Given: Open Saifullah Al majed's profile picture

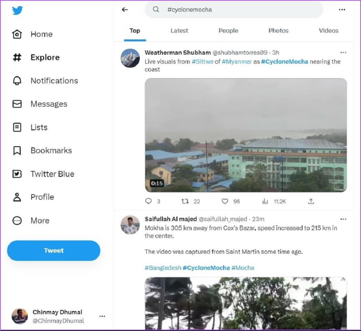Looking at the screenshot, I should click(x=130, y=225).
